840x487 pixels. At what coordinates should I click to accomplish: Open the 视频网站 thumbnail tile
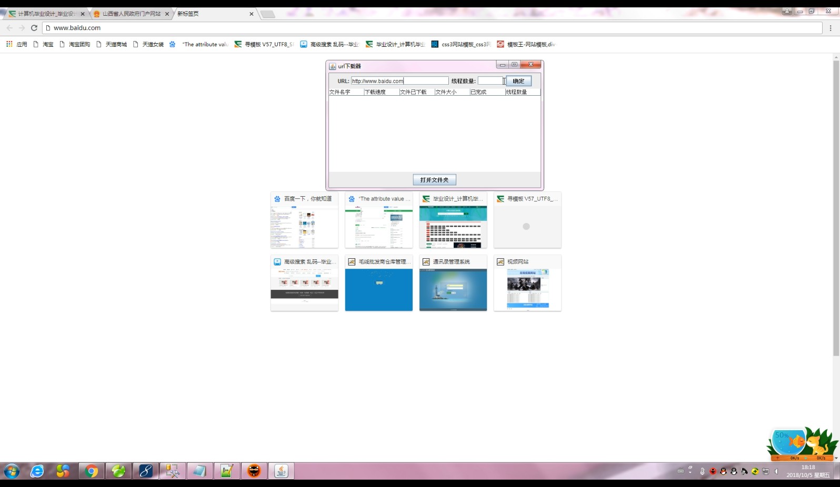tap(527, 283)
